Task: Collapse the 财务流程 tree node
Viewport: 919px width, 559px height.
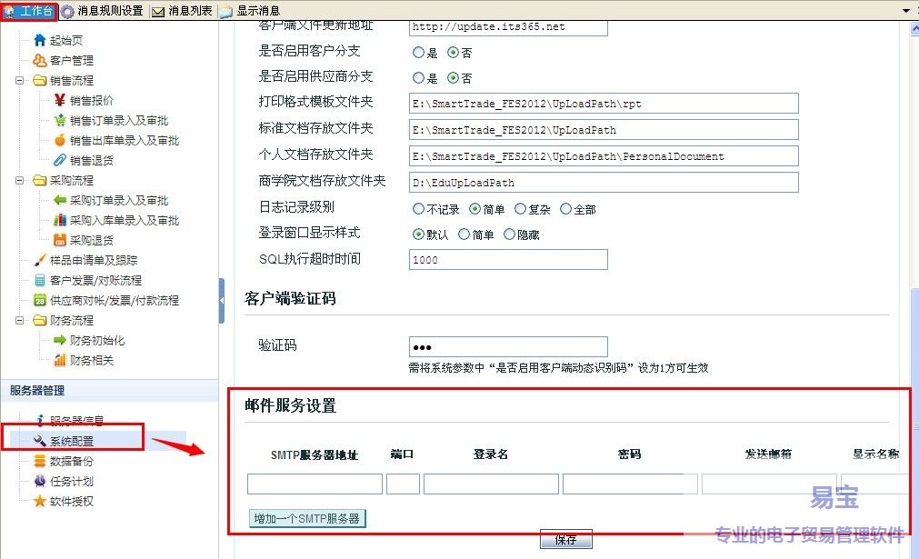Action: [x=19, y=320]
